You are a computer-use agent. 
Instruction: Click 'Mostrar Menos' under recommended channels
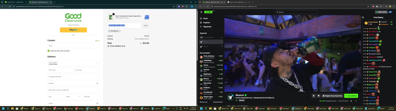(x=218, y=102)
